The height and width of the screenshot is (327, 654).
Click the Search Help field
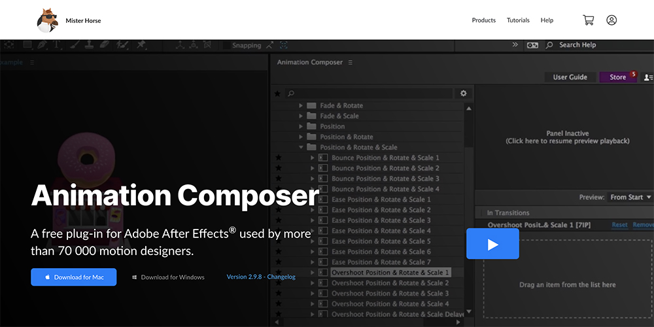point(599,45)
